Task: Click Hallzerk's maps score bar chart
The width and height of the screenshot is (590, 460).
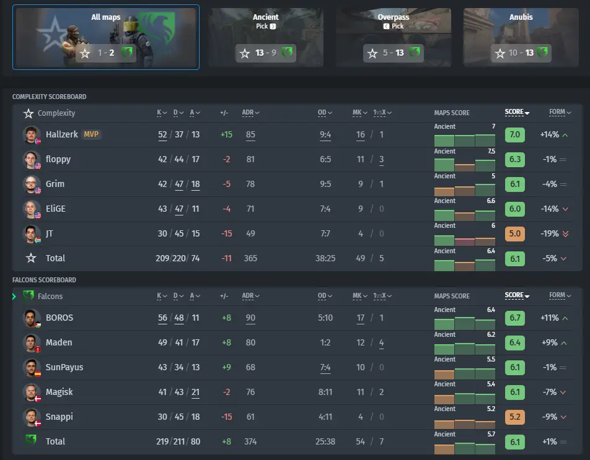Action: point(465,140)
